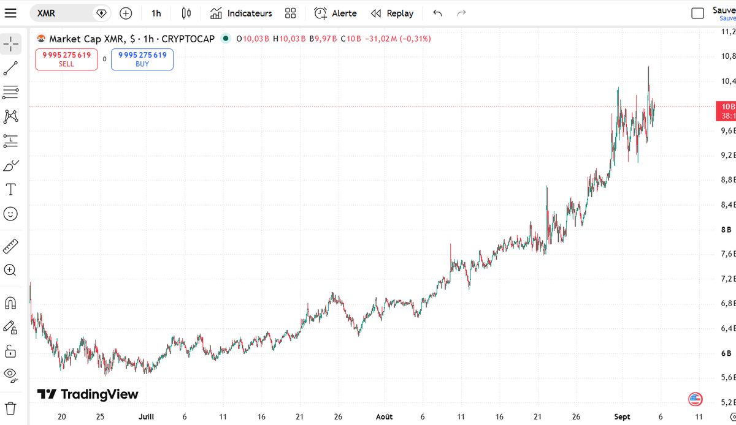Click the BUY 9 995 275 619 button
The image size is (736, 425).
142,59
